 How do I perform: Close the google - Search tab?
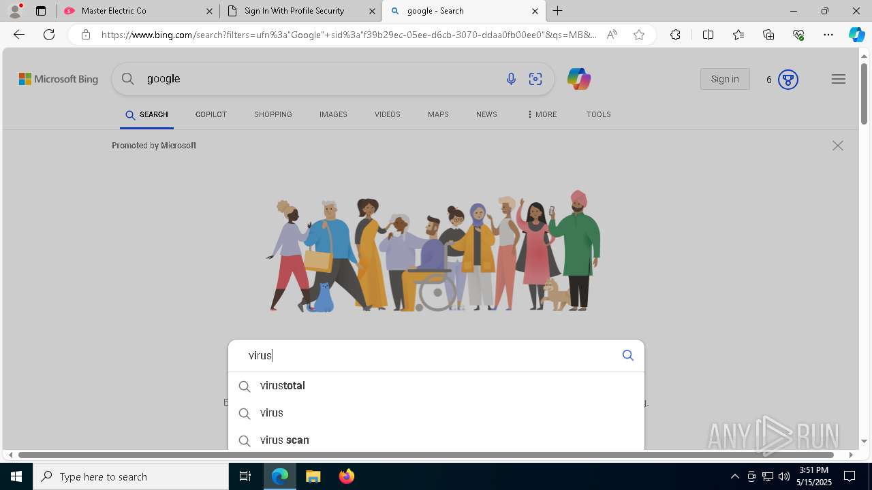click(535, 11)
